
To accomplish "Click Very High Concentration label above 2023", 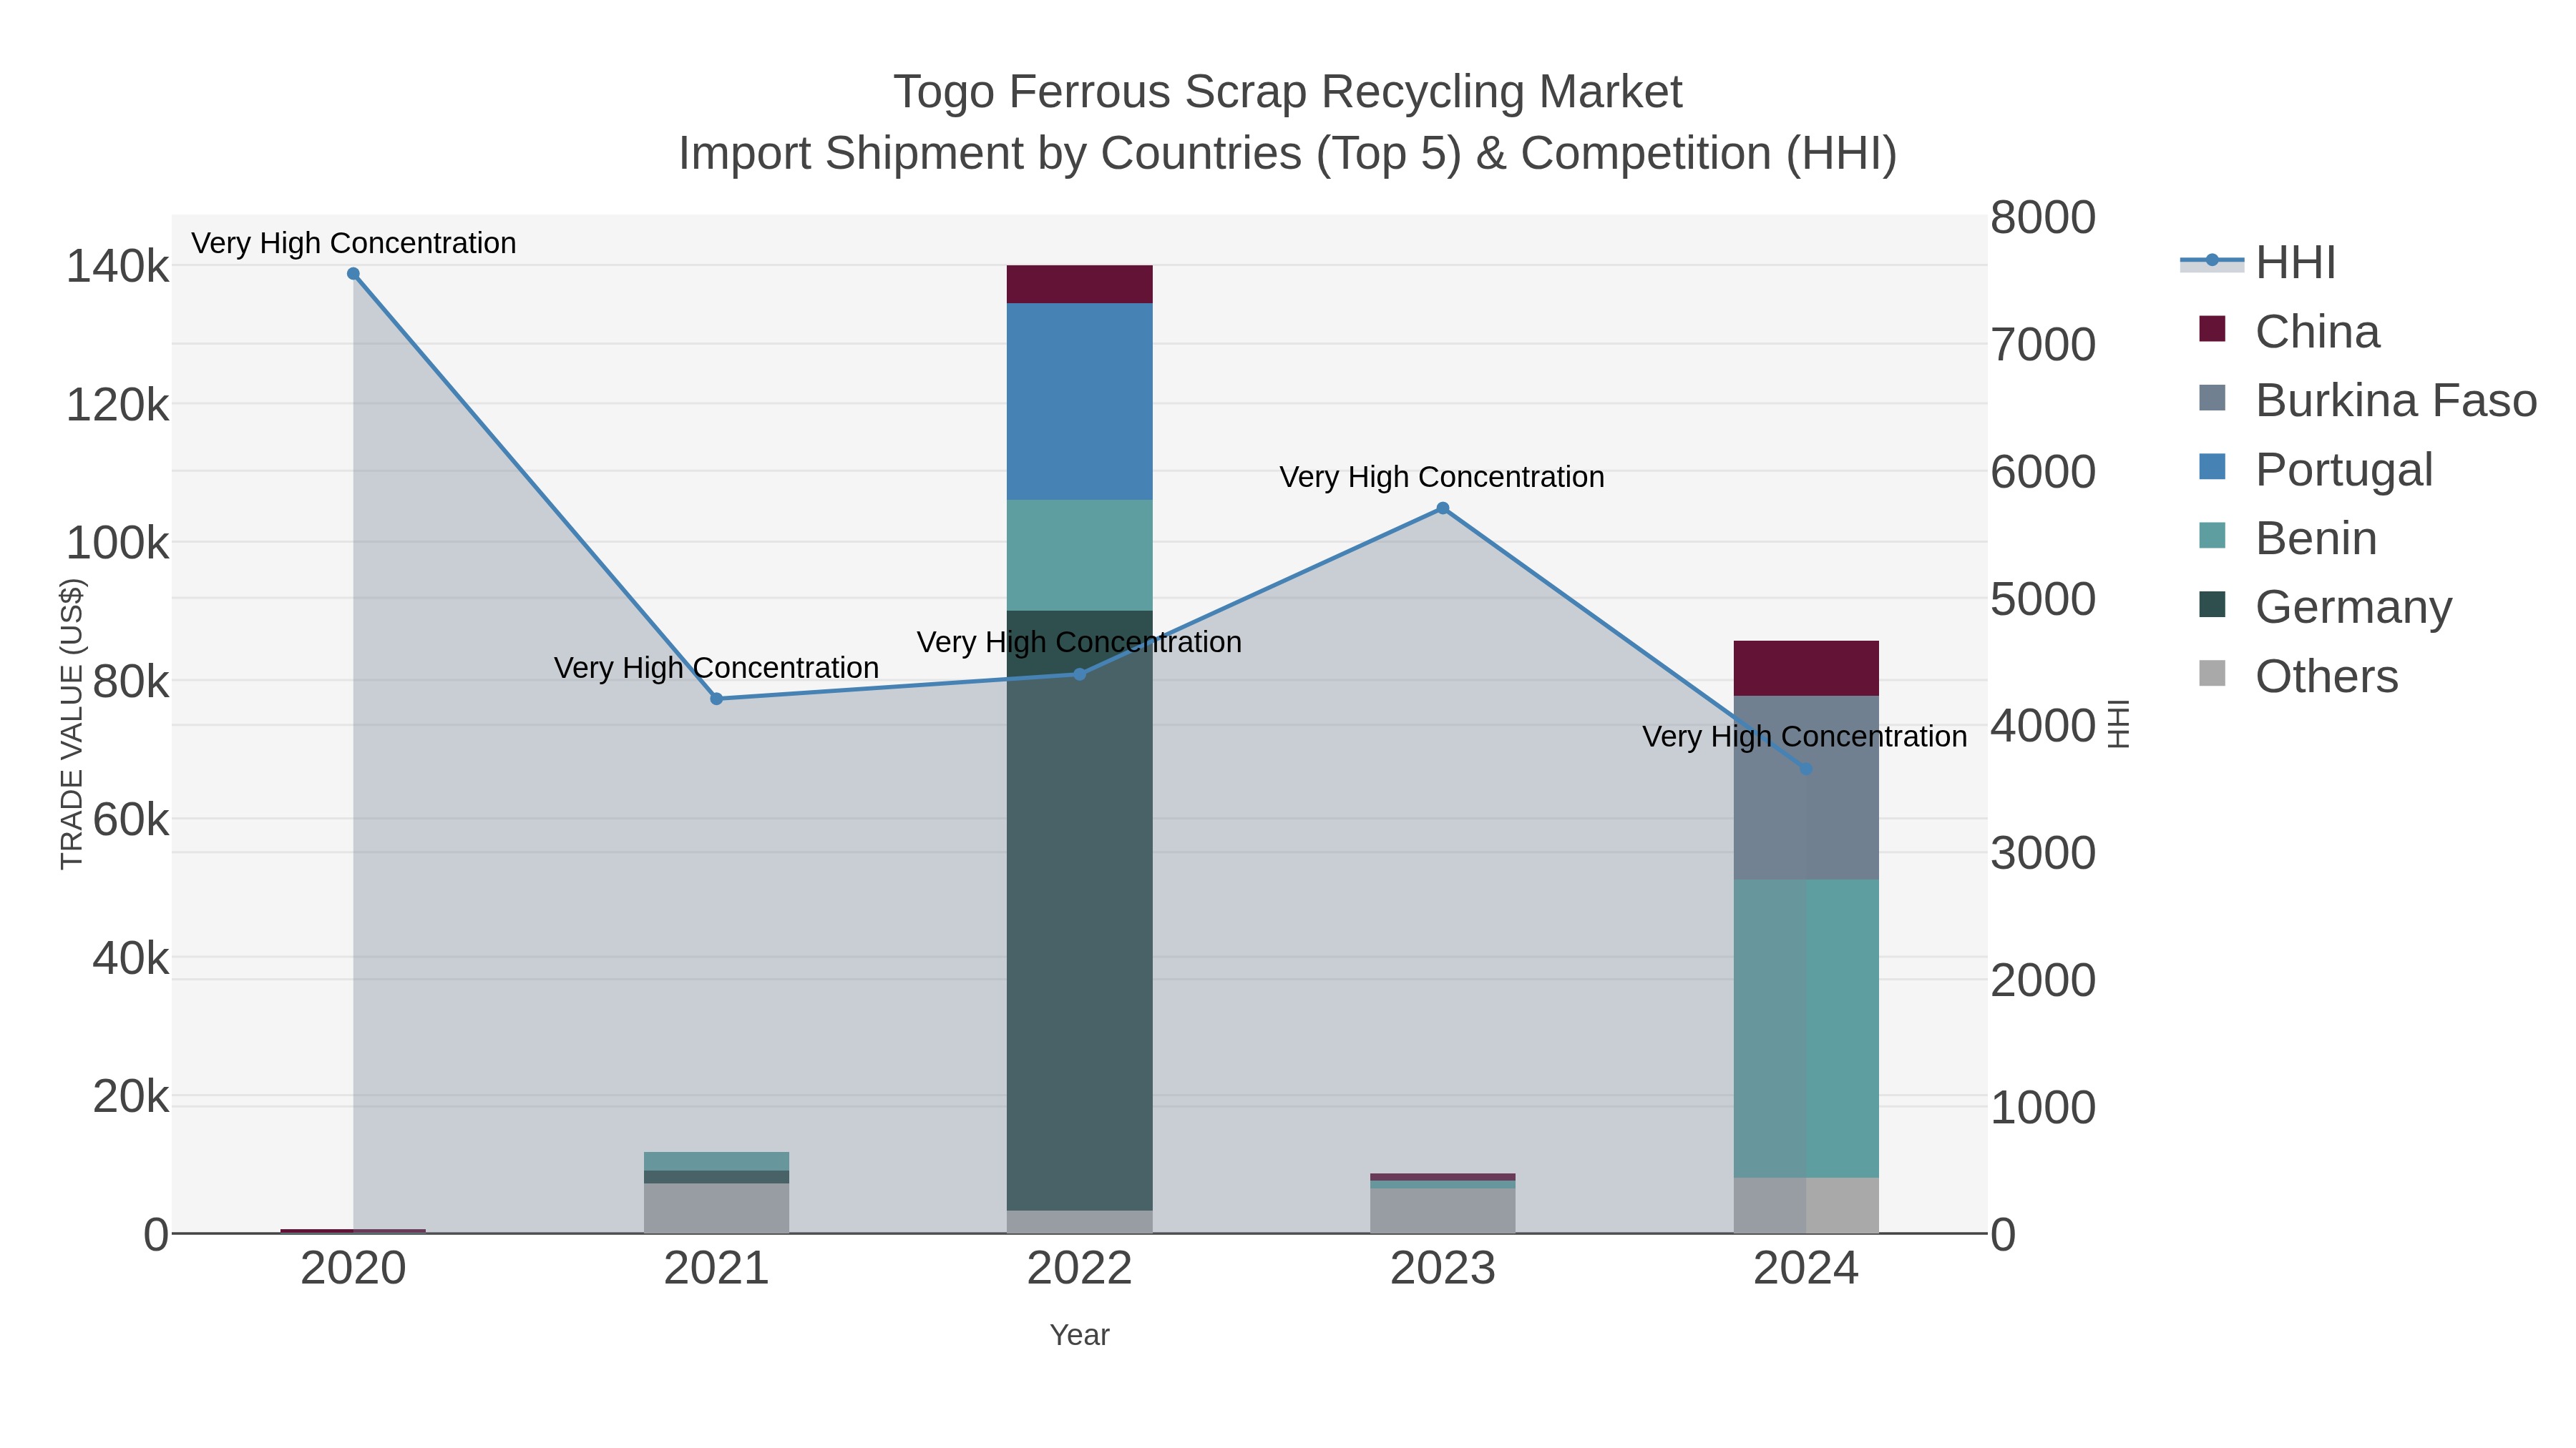I will tap(1442, 478).
